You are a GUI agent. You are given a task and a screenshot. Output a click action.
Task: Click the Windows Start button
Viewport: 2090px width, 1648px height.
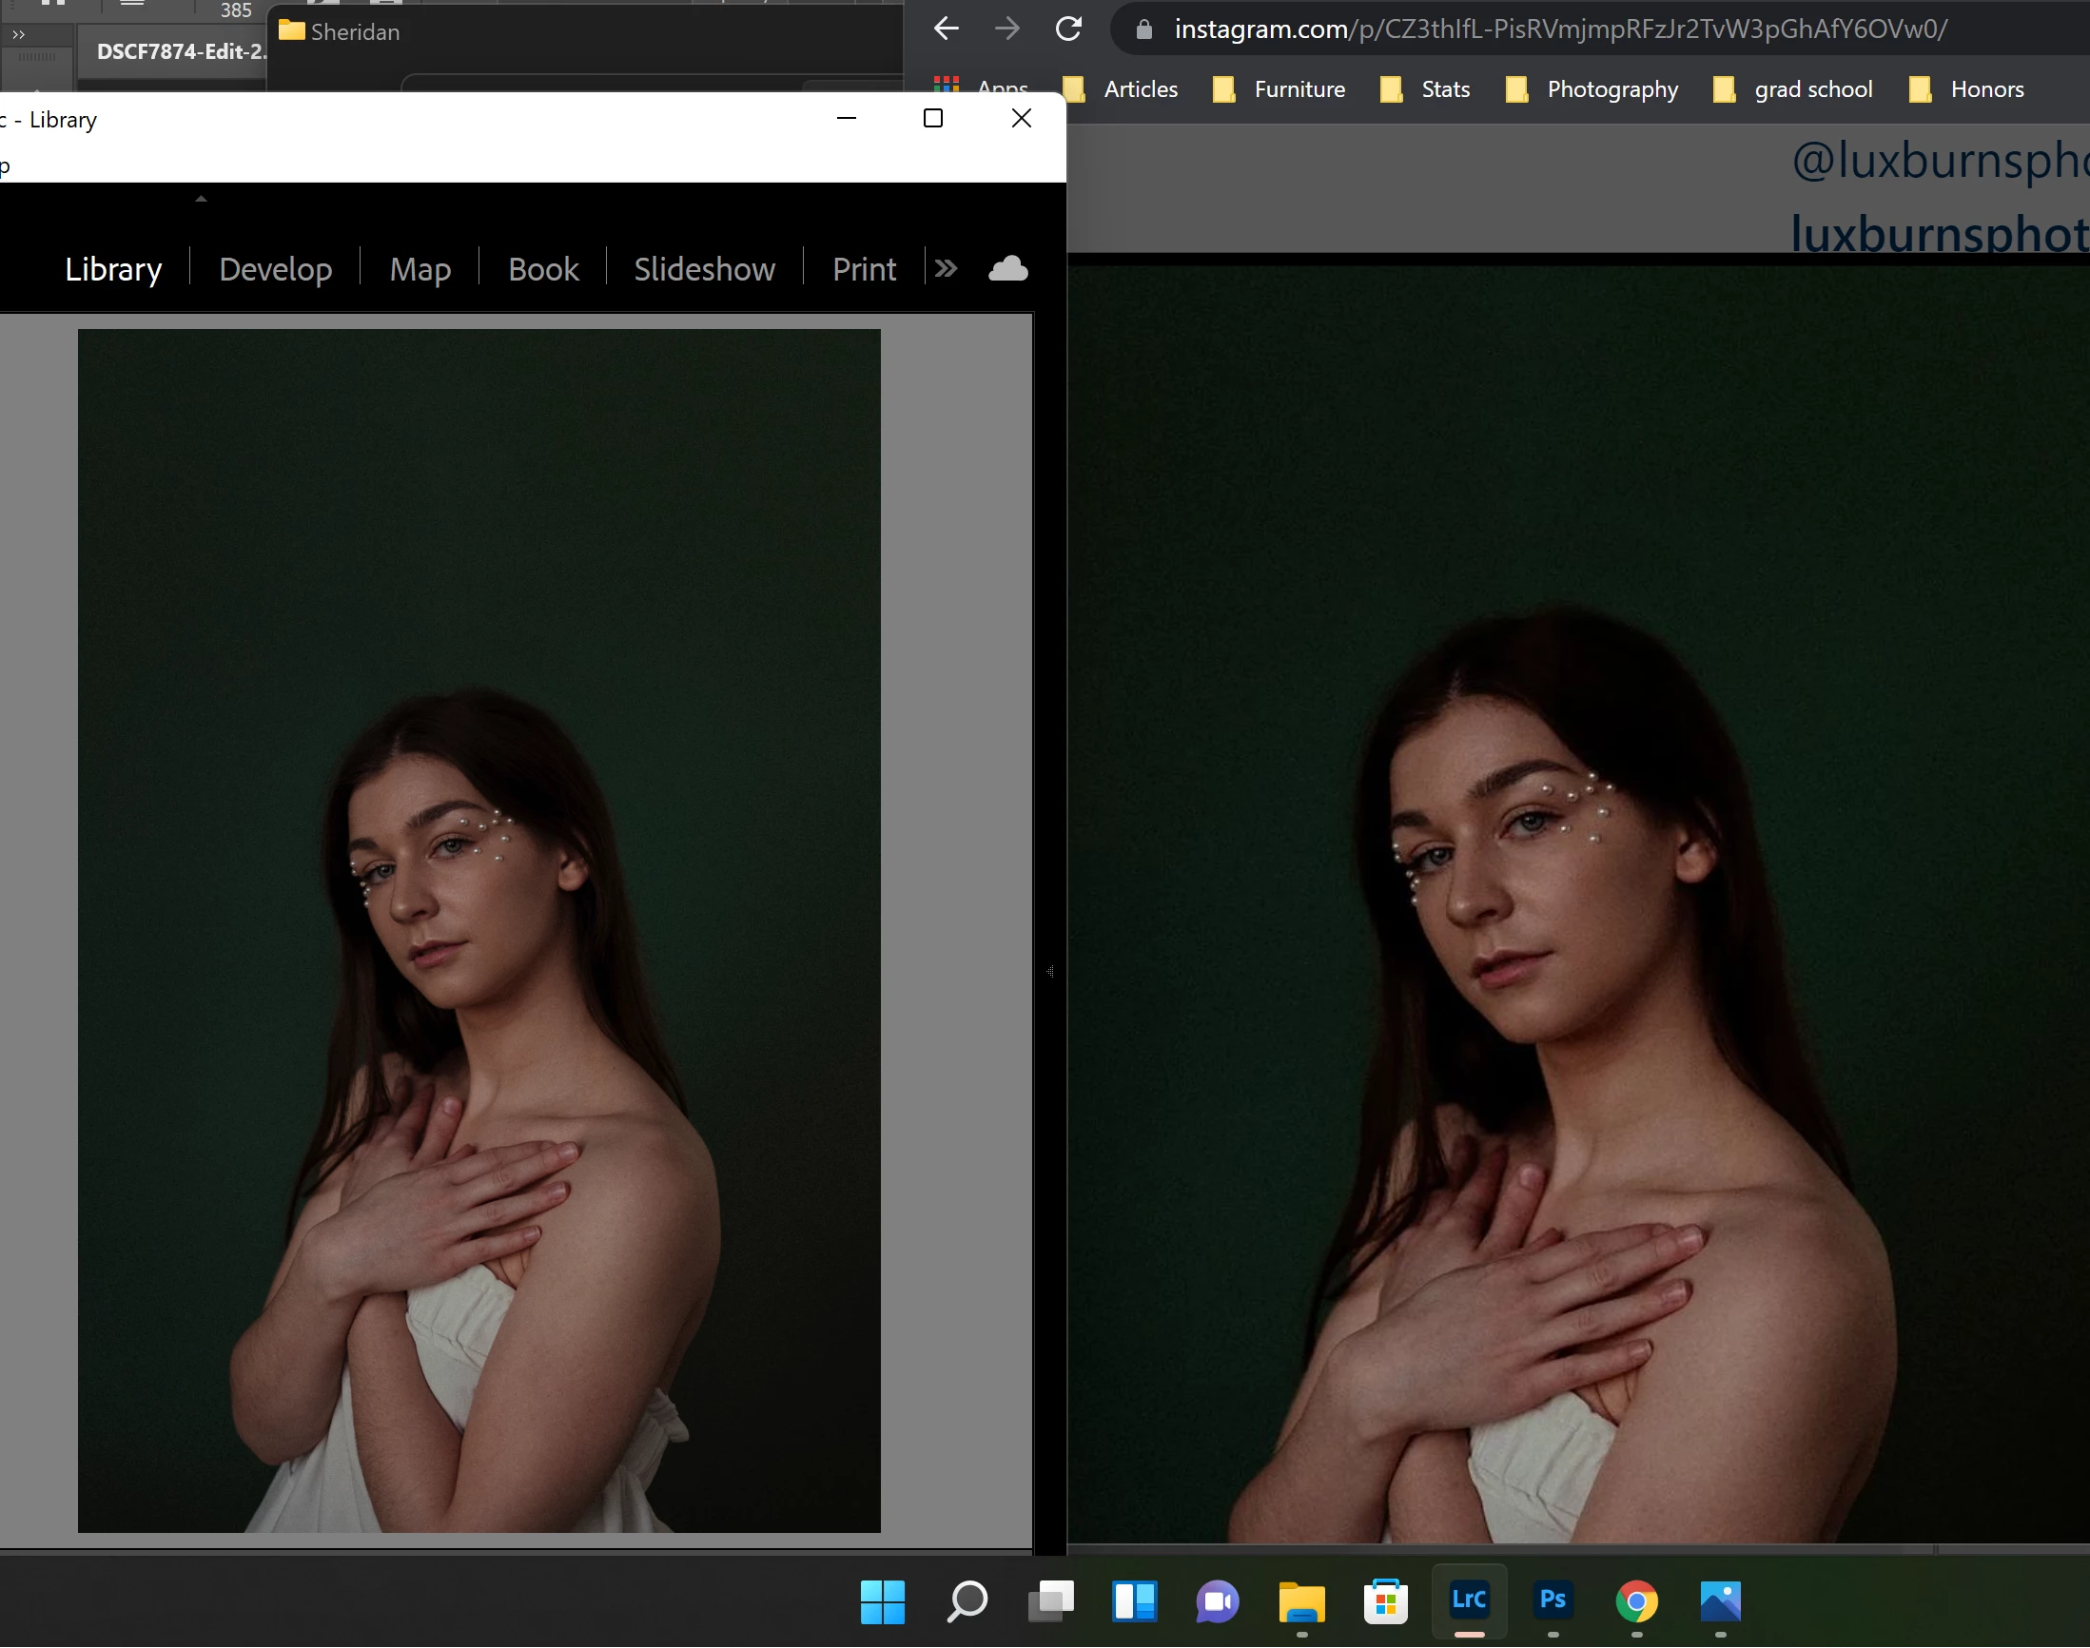coord(883,1601)
